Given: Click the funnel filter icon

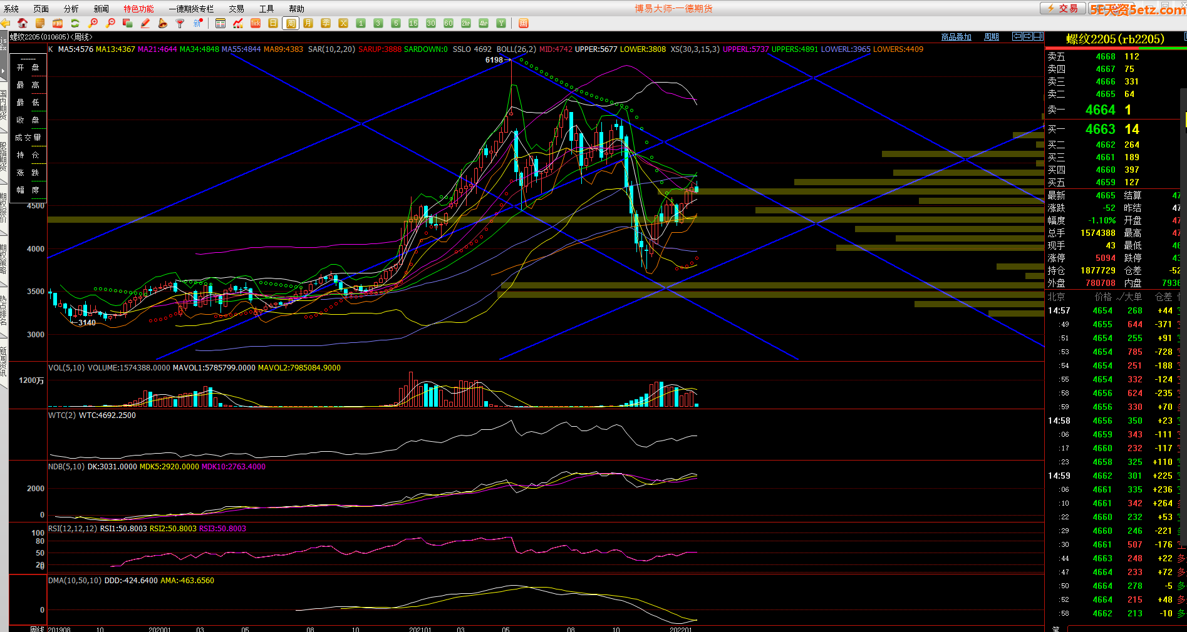Looking at the screenshot, I should [x=180, y=23].
